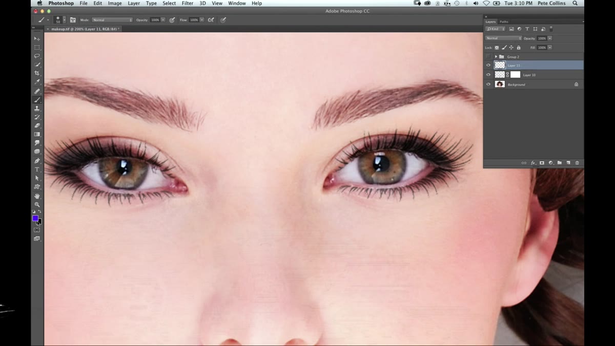
Task: Select the Gradient tool
Action: pos(37,134)
